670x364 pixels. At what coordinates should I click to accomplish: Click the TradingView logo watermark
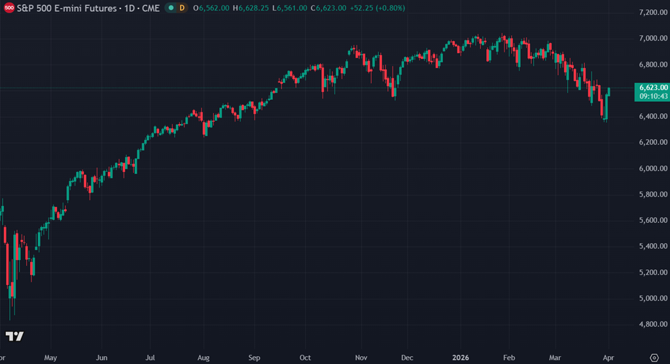(14, 336)
